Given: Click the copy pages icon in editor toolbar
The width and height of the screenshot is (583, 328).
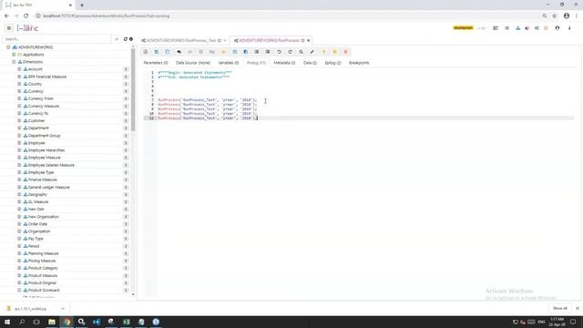Looking at the screenshot, I should 168,52.
